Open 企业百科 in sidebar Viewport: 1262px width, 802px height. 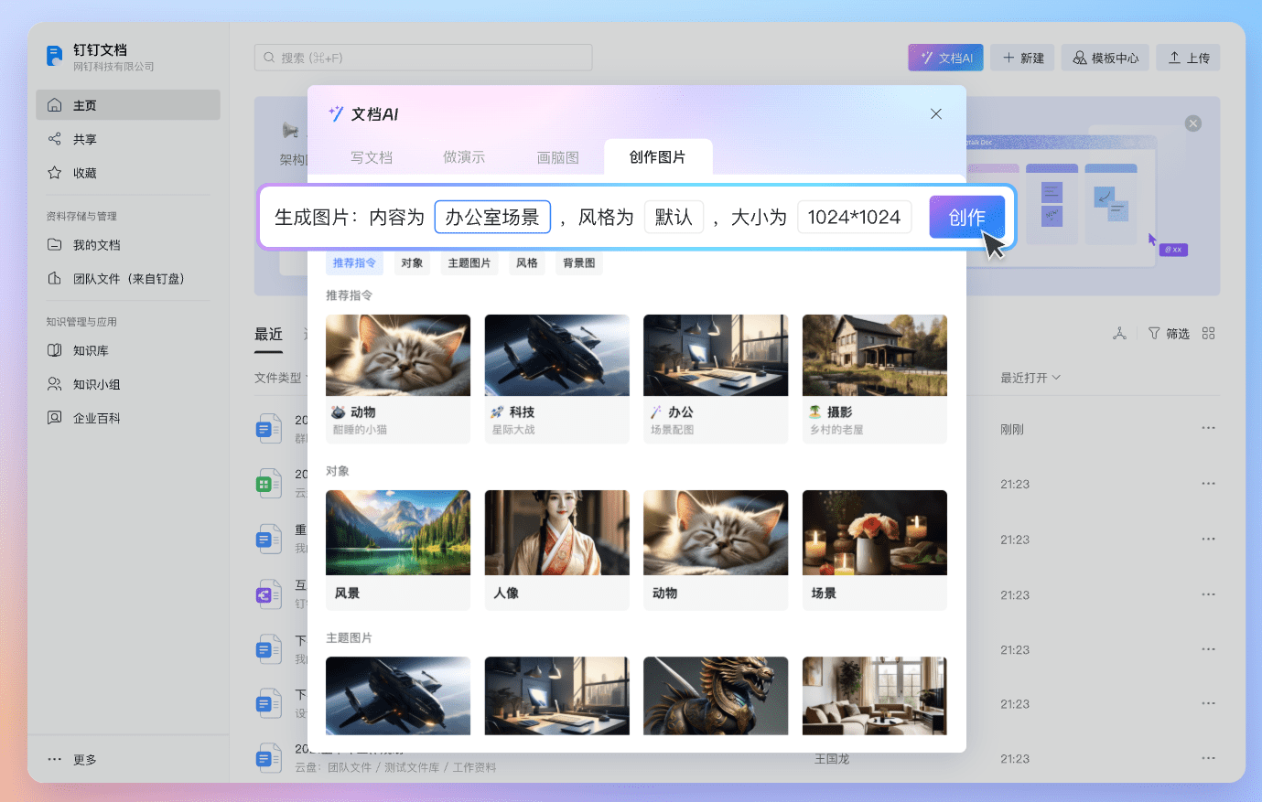(x=96, y=418)
